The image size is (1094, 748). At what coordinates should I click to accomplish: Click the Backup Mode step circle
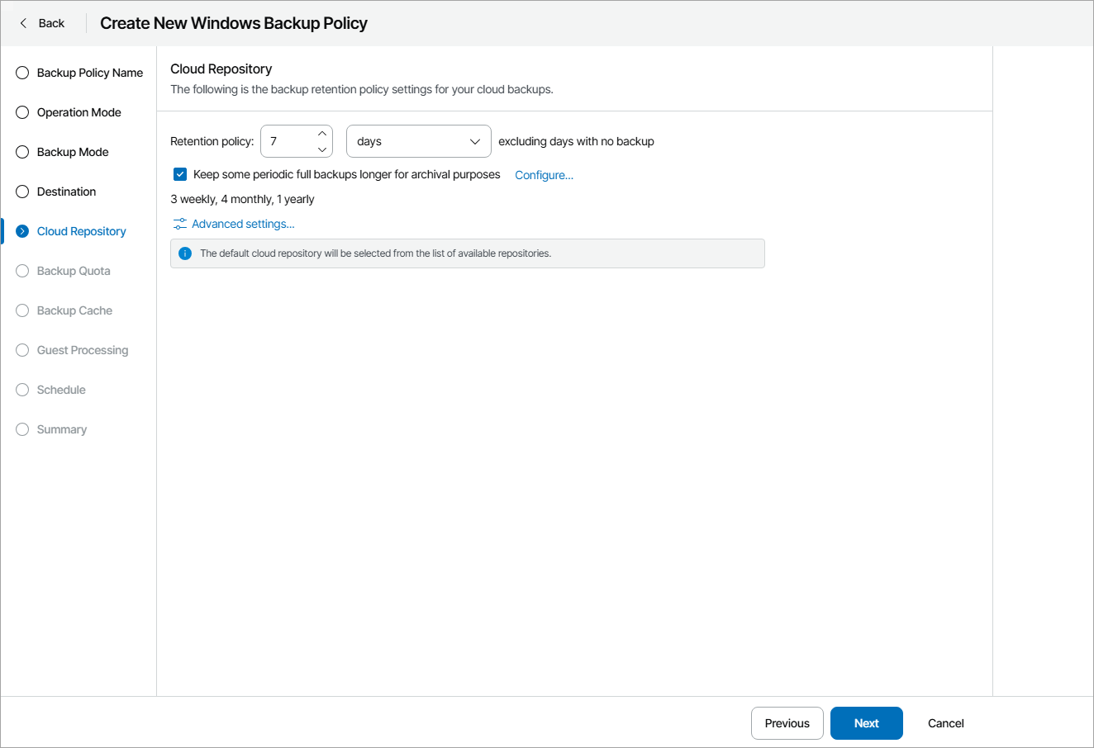tap(22, 152)
